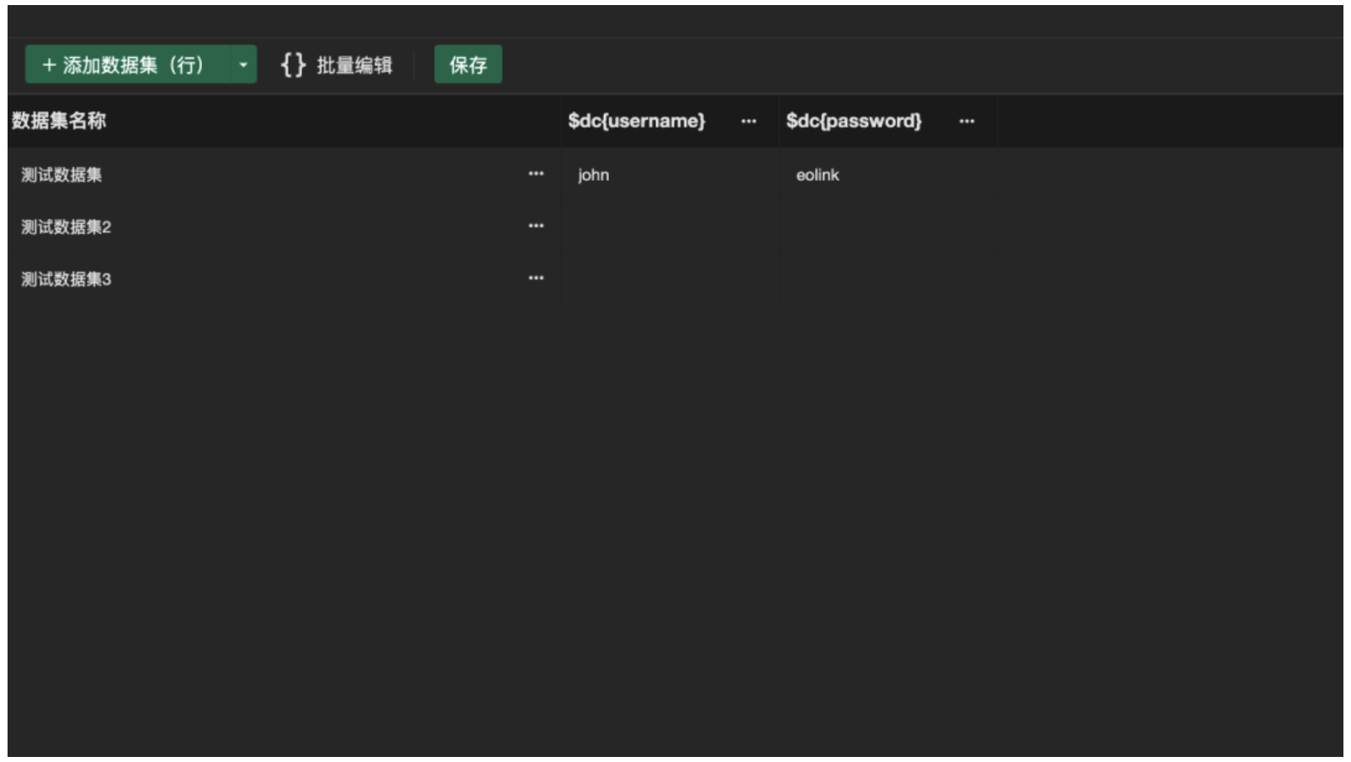
Task: Click the 添加数据集（行）button
Action: [x=128, y=65]
